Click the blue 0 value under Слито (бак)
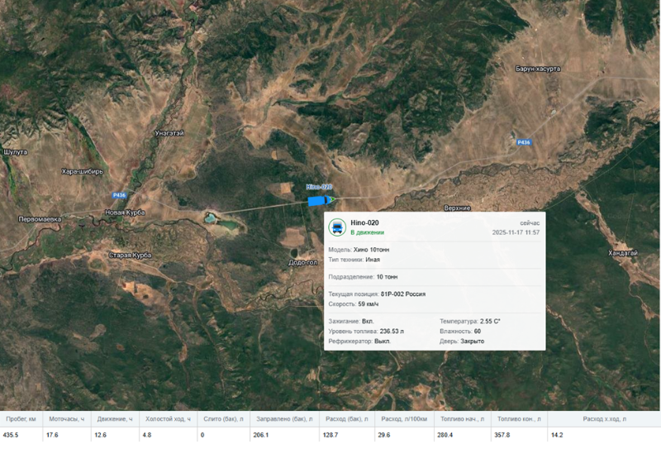 [202, 435]
